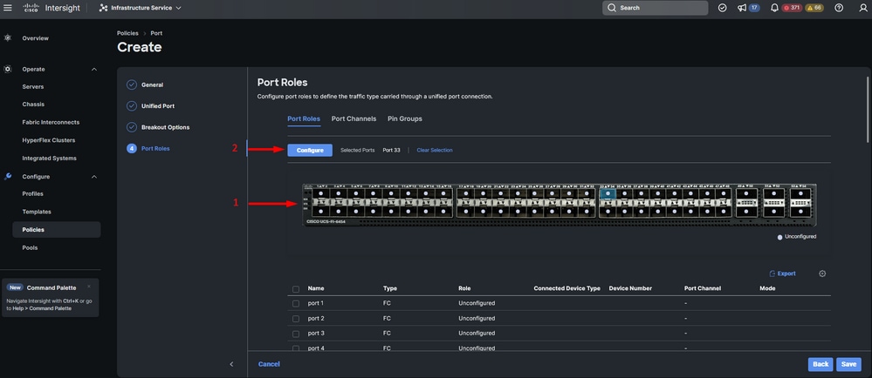The image size is (872, 378).
Task: Click the Policies breadcrumb link
Action: [x=127, y=33]
